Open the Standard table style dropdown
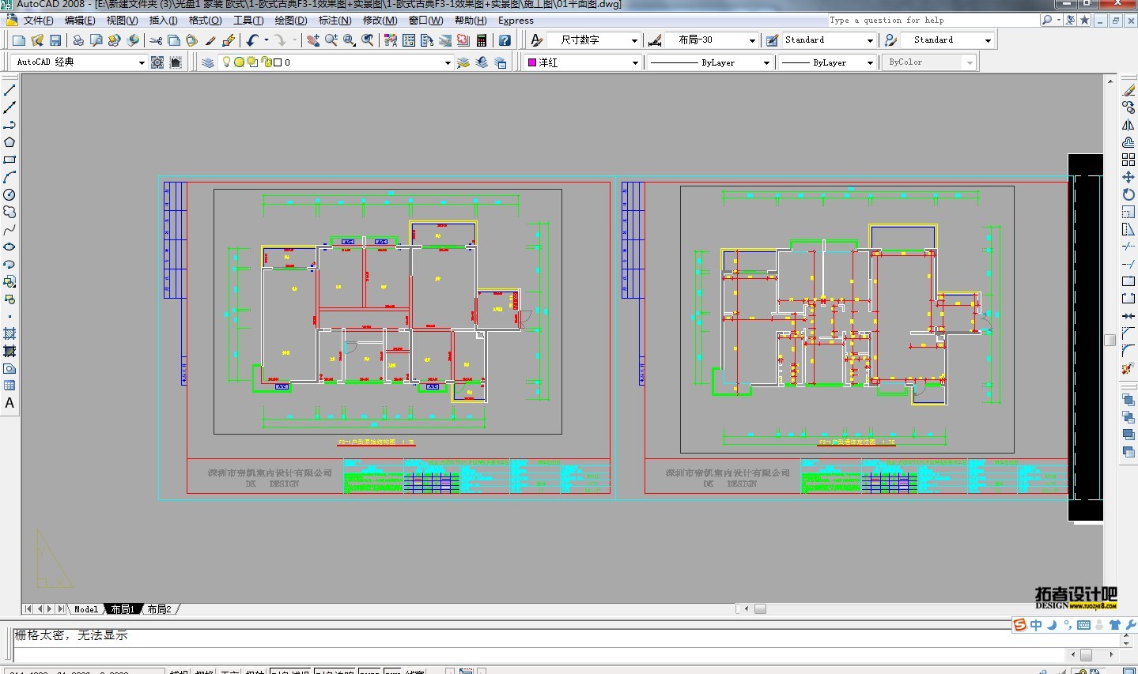Viewport: 1138px width, 674px height. click(870, 40)
